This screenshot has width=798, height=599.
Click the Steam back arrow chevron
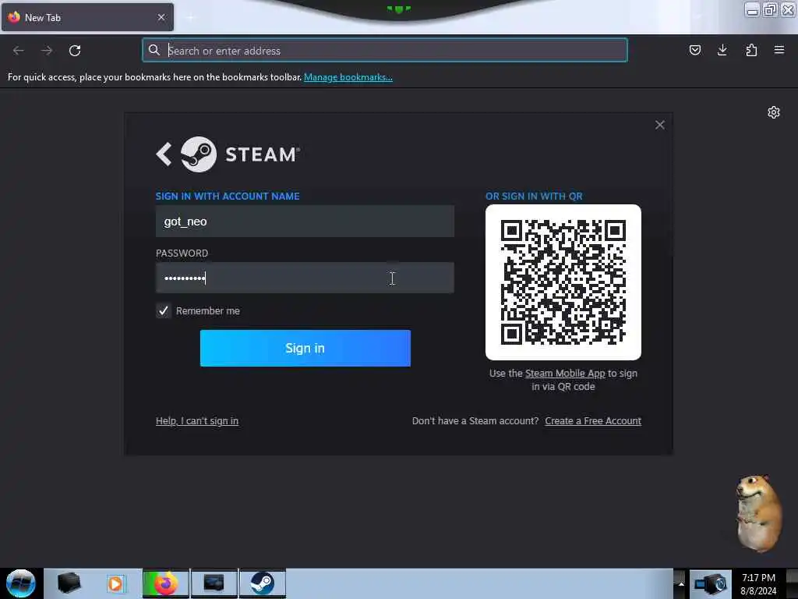[x=164, y=154]
